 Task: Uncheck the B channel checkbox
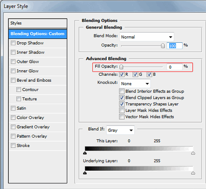[x=149, y=74]
